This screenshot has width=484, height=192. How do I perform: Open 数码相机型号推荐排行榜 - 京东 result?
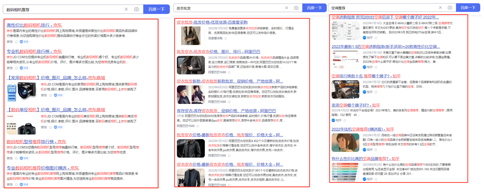point(36,142)
